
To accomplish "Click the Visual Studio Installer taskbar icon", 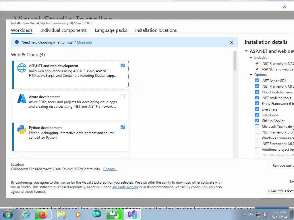I will [132, 214].
